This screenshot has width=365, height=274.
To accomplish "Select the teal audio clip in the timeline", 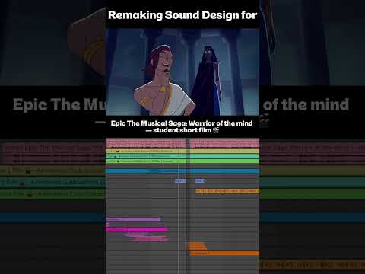I will pyautogui.click(x=182, y=156).
